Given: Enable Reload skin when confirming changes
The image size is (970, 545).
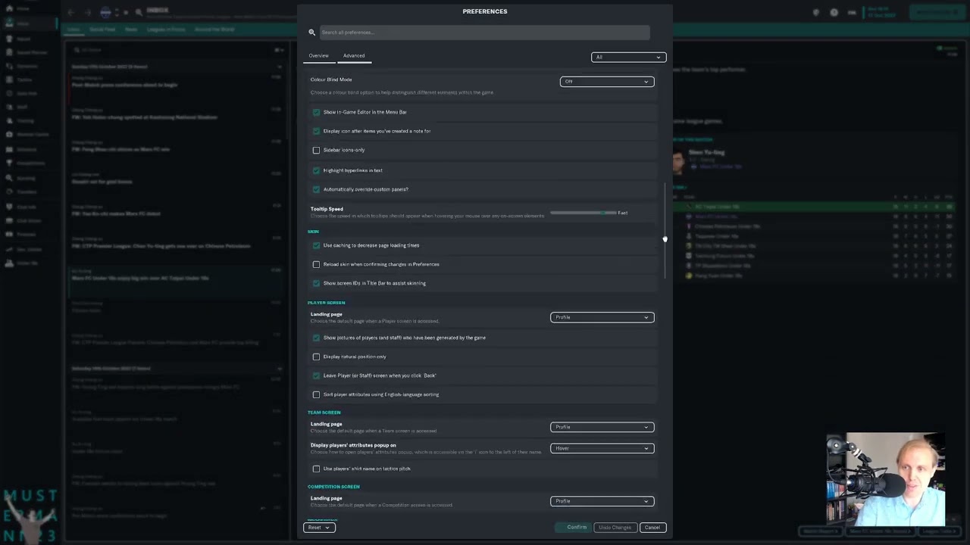Looking at the screenshot, I should pyautogui.click(x=316, y=264).
